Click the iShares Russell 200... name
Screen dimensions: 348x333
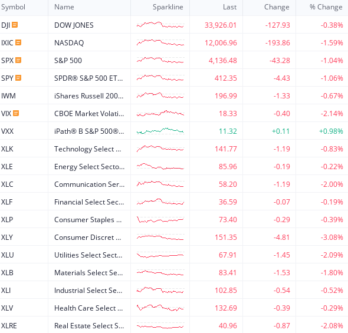[x=89, y=96]
